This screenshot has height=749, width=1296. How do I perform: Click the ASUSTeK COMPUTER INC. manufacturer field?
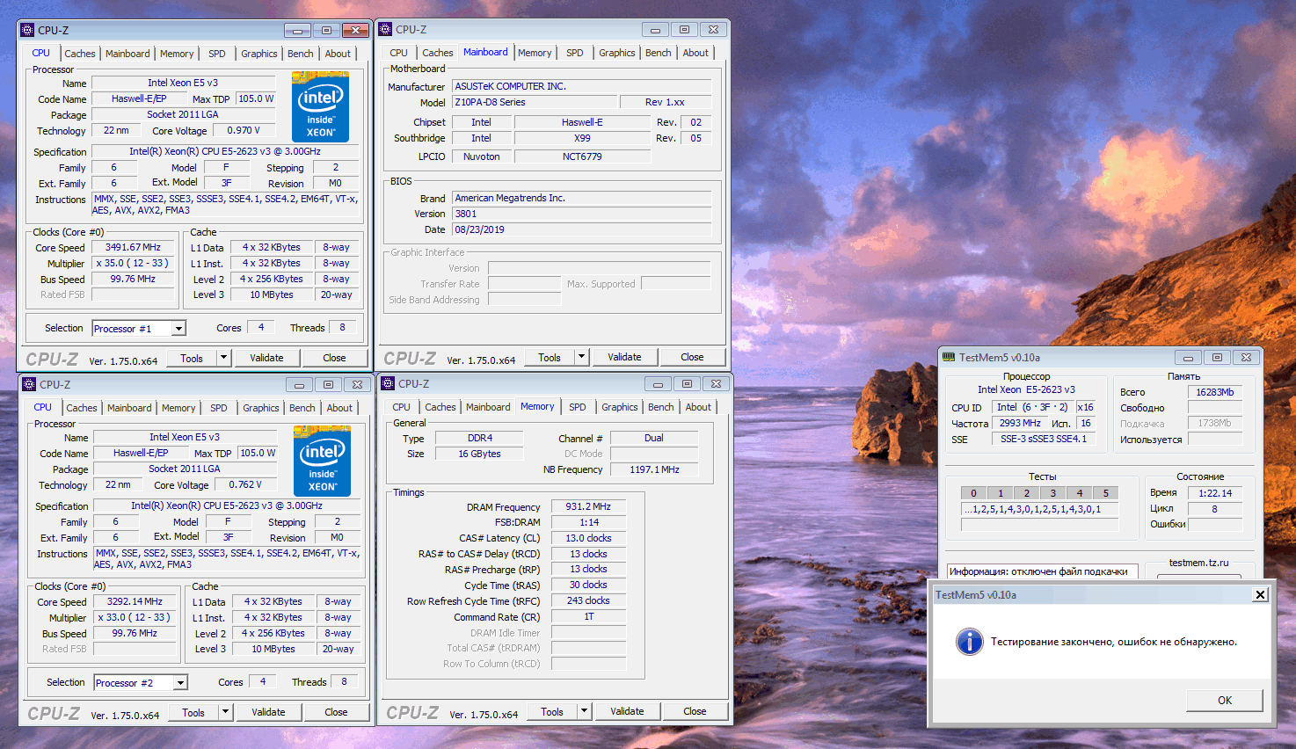(582, 86)
